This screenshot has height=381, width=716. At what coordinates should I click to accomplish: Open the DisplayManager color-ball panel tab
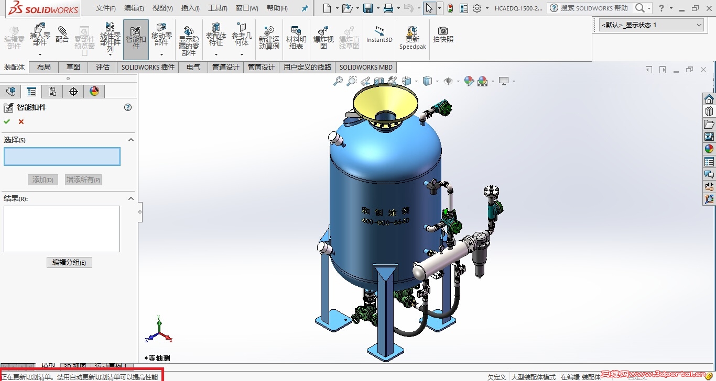click(x=94, y=92)
